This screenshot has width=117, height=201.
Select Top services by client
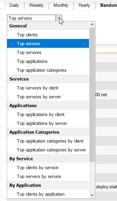pyautogui.click(x=48, y=88)
